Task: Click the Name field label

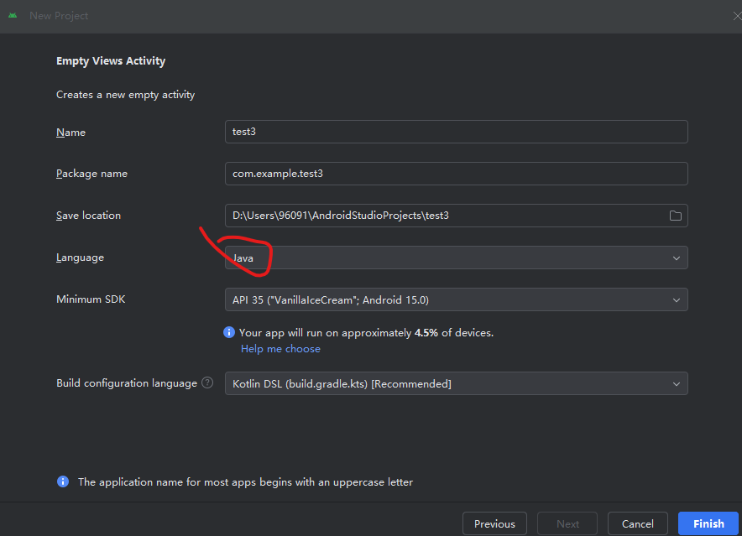Action: tap(71, 132)
